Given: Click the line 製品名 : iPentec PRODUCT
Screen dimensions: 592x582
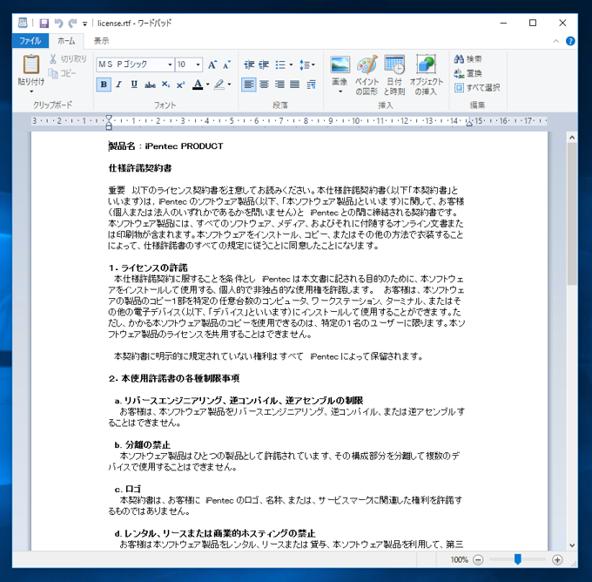Looking at the screenshot, I should pyautogui.click(x=165, y=146).
